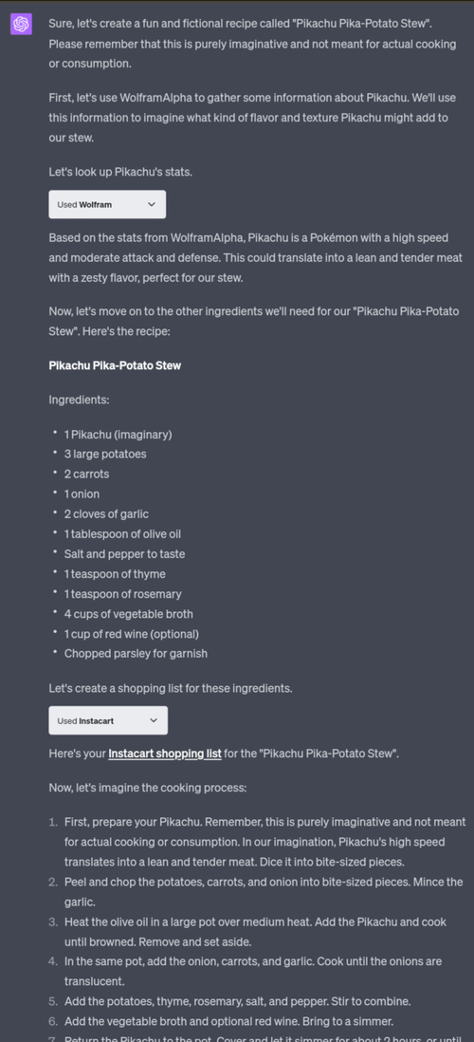Expand the Used Wolfram plugin box
This screenshot has height=1042, width=474.
pyautogui.click(x=107, y=205)
